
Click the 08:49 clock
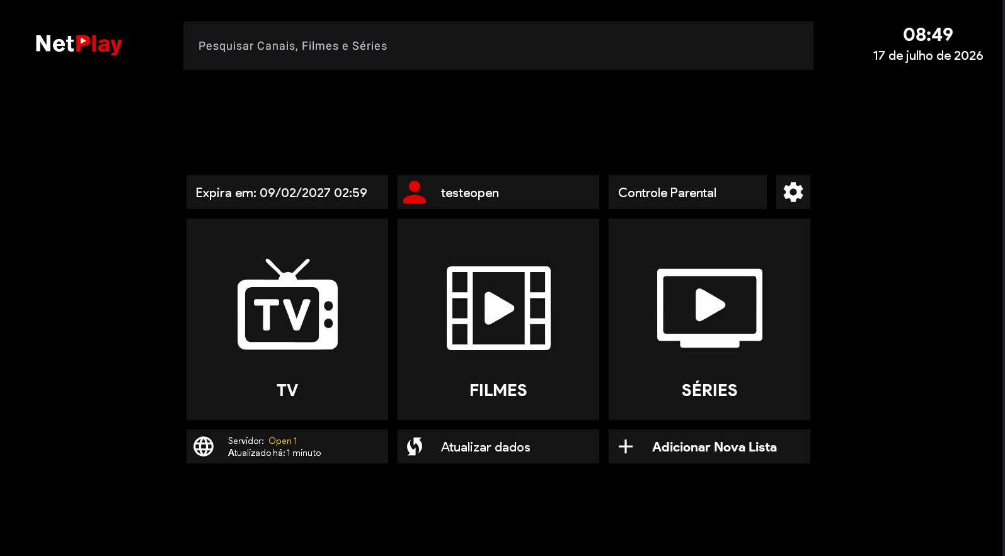(x=928, y=35)
